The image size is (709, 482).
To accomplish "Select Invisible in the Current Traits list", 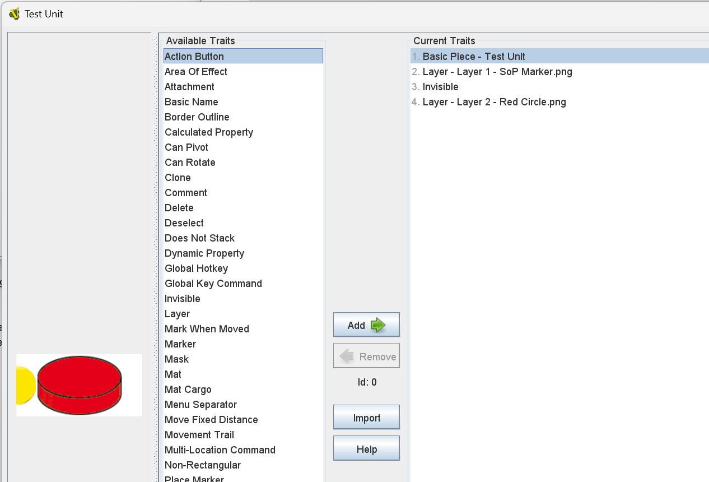I will [440, 87].
